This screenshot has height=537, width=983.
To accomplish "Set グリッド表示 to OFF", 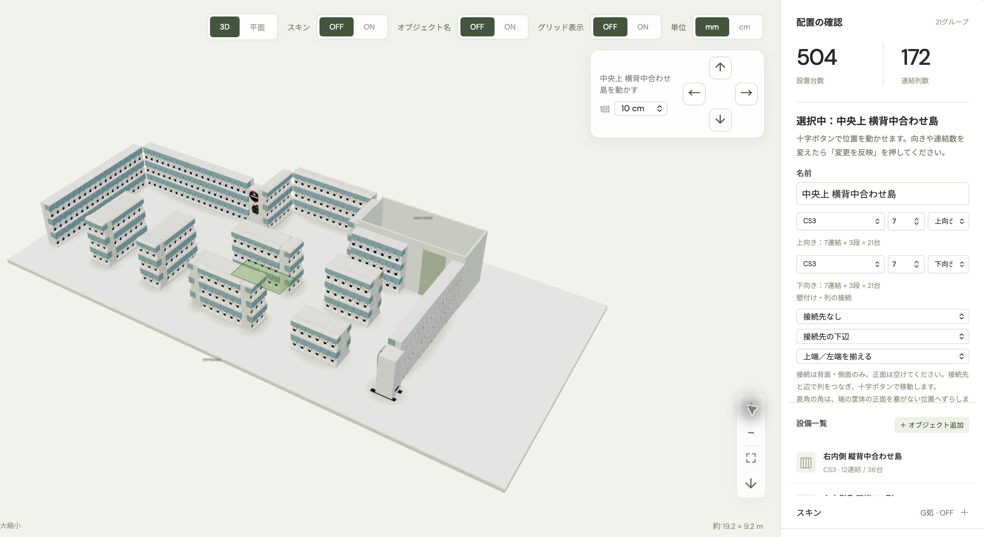I will [610, 27].
